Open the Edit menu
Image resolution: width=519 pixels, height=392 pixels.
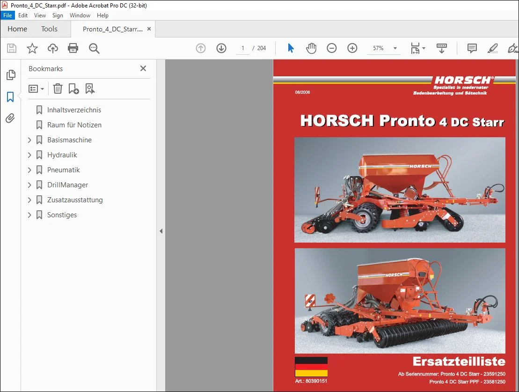23,15
